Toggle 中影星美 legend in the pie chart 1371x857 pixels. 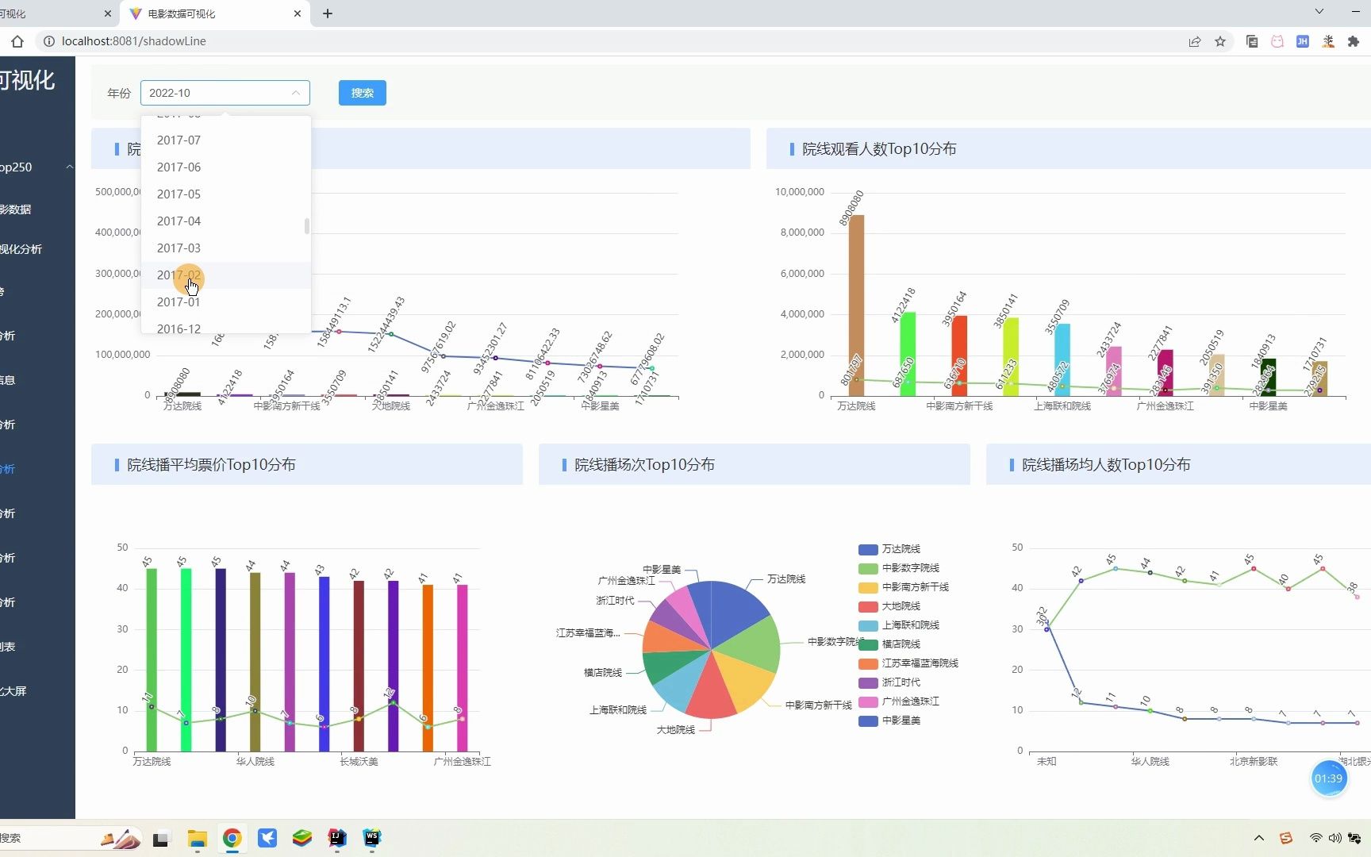(889, 721)
